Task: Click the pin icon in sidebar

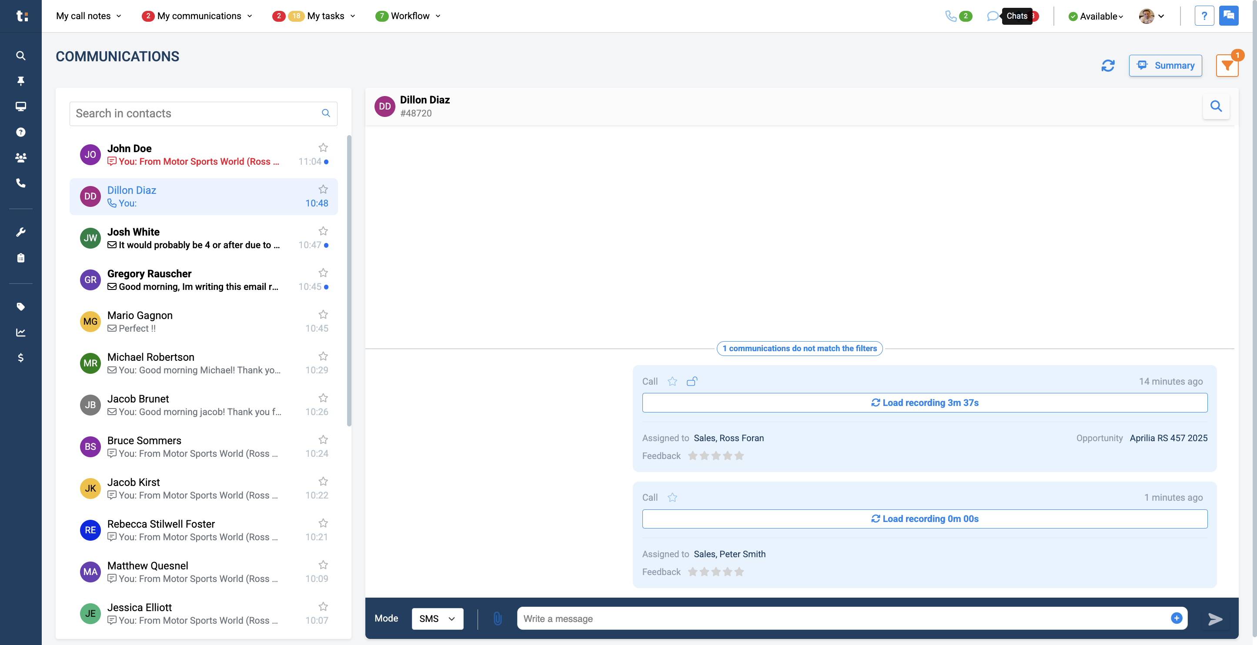Action: [20, 81]
